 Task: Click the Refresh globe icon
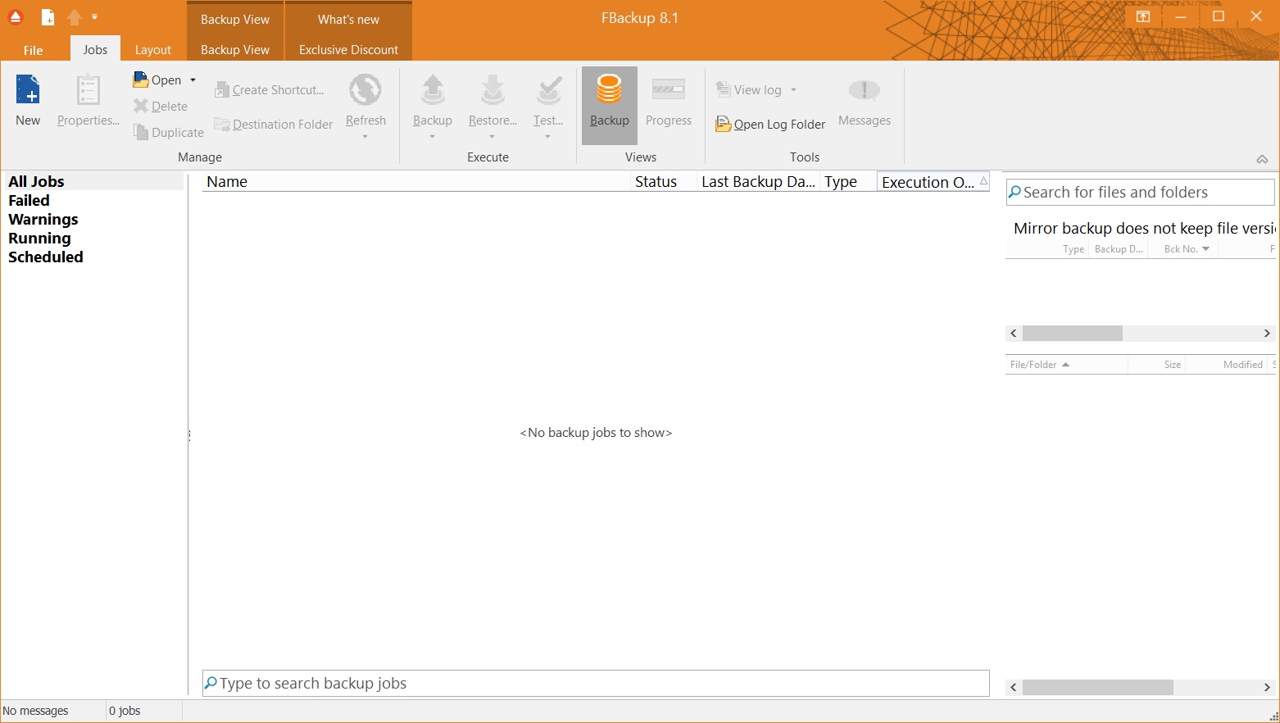(x=365, y=90)
